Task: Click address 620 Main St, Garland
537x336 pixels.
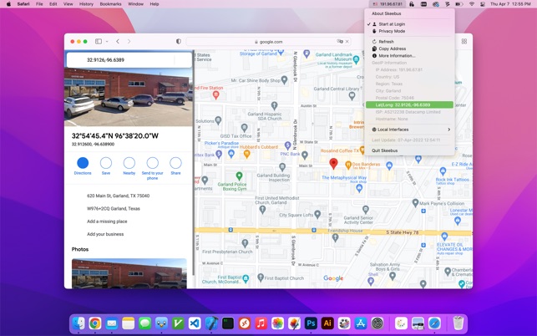Action: point(118,196)
